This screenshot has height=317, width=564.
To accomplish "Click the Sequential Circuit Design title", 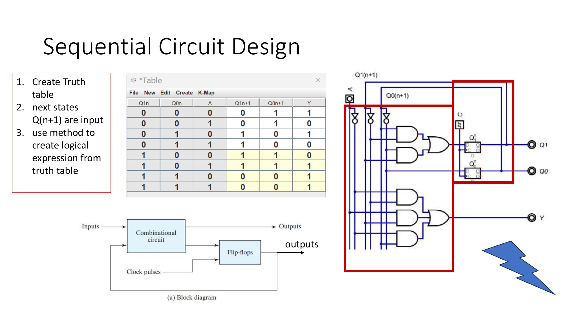I will coord(171,47).
